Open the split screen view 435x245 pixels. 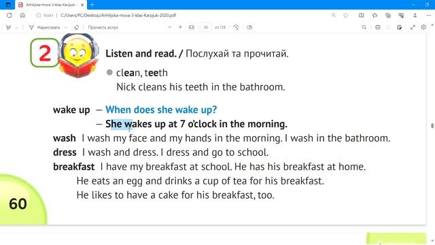coord(361,15)
